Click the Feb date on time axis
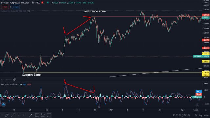The width and height of the screenshot is (210, 118). tap(46, 110)
